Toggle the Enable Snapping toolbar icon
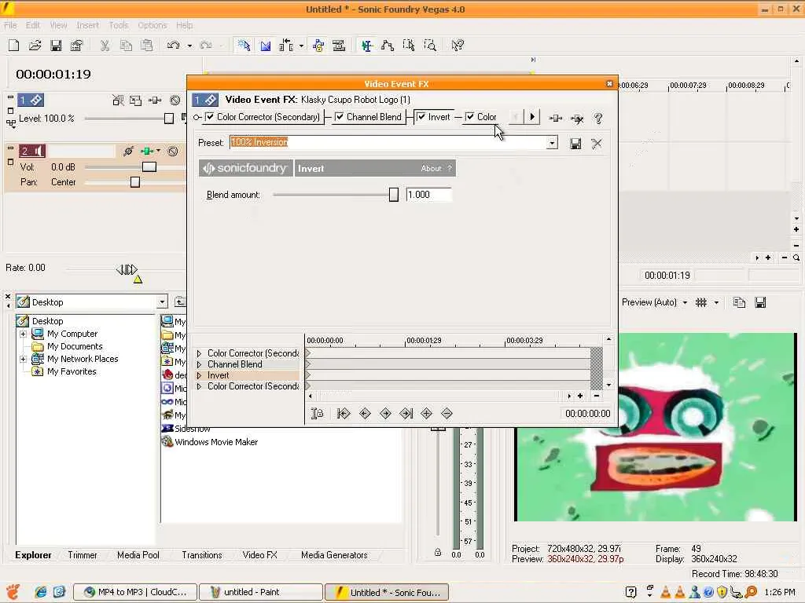This screenshot has height=603, width=805. [x=244, y=46]
